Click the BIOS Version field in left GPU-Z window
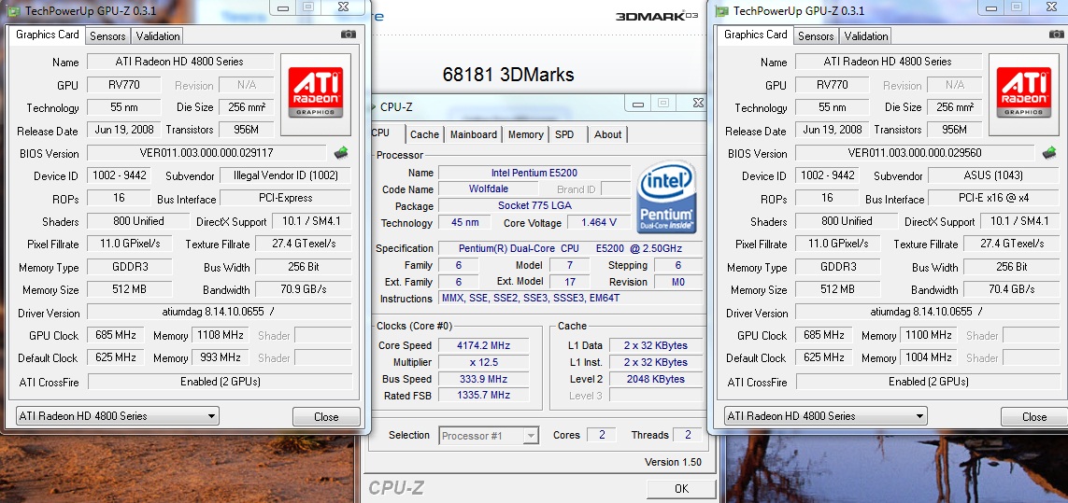1068x503 pixels. 206,153
